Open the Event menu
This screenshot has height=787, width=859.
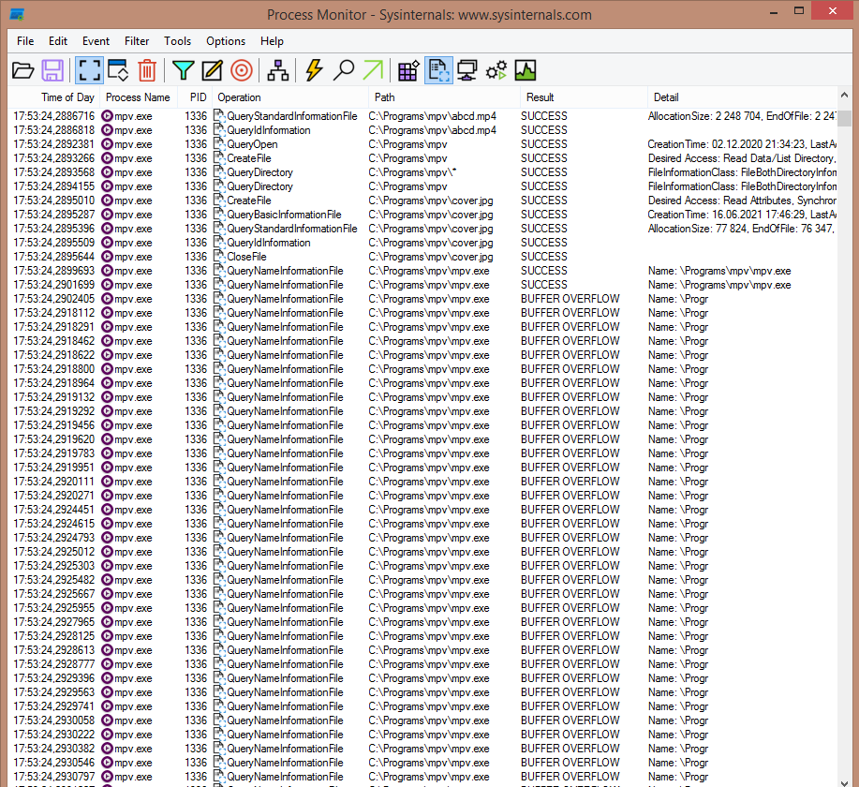(x=96, y=41)
